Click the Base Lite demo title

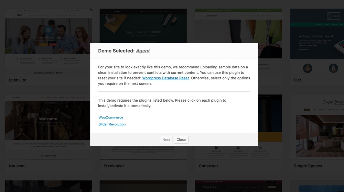(18, 80)
